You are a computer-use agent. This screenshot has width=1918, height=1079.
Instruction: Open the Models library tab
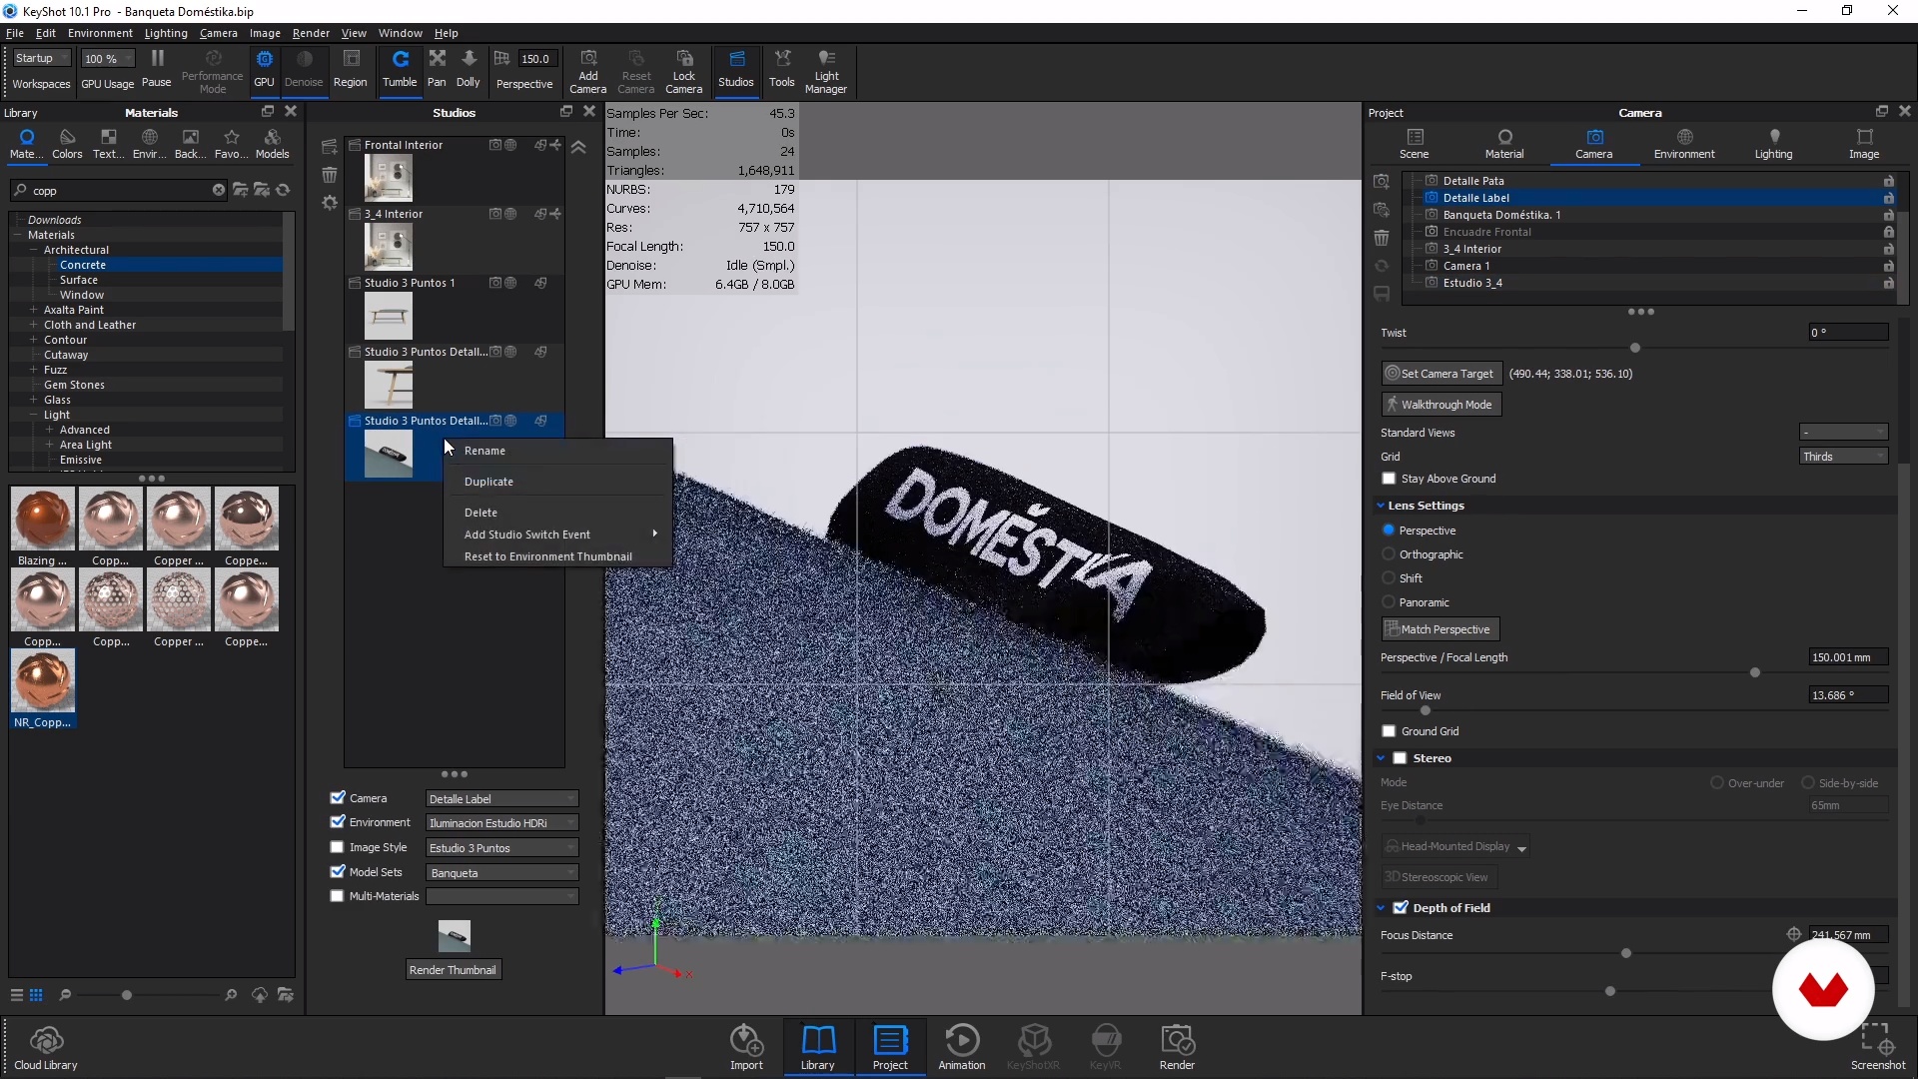[272, 144]
